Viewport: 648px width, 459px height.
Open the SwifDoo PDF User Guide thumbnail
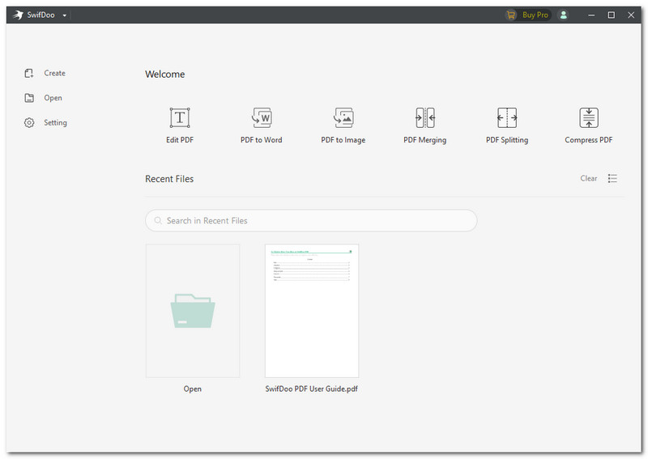point(312,311)
